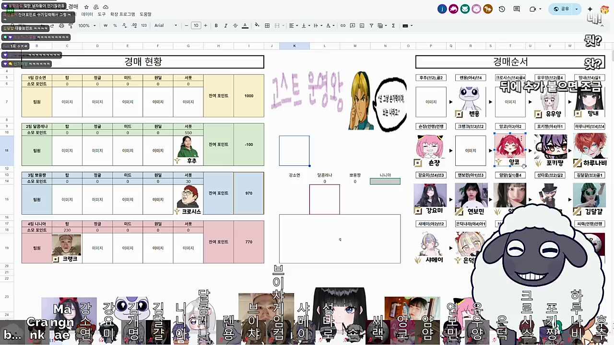The height and width of the screenshot is (345, 614).
Task: Open the 123 number format menu
Action: pyautogui.click(x=143, y=25)
